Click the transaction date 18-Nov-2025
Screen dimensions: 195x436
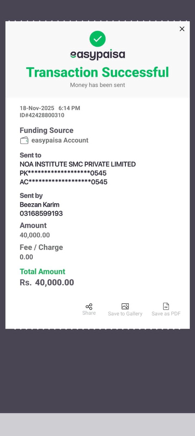point(37,108)
